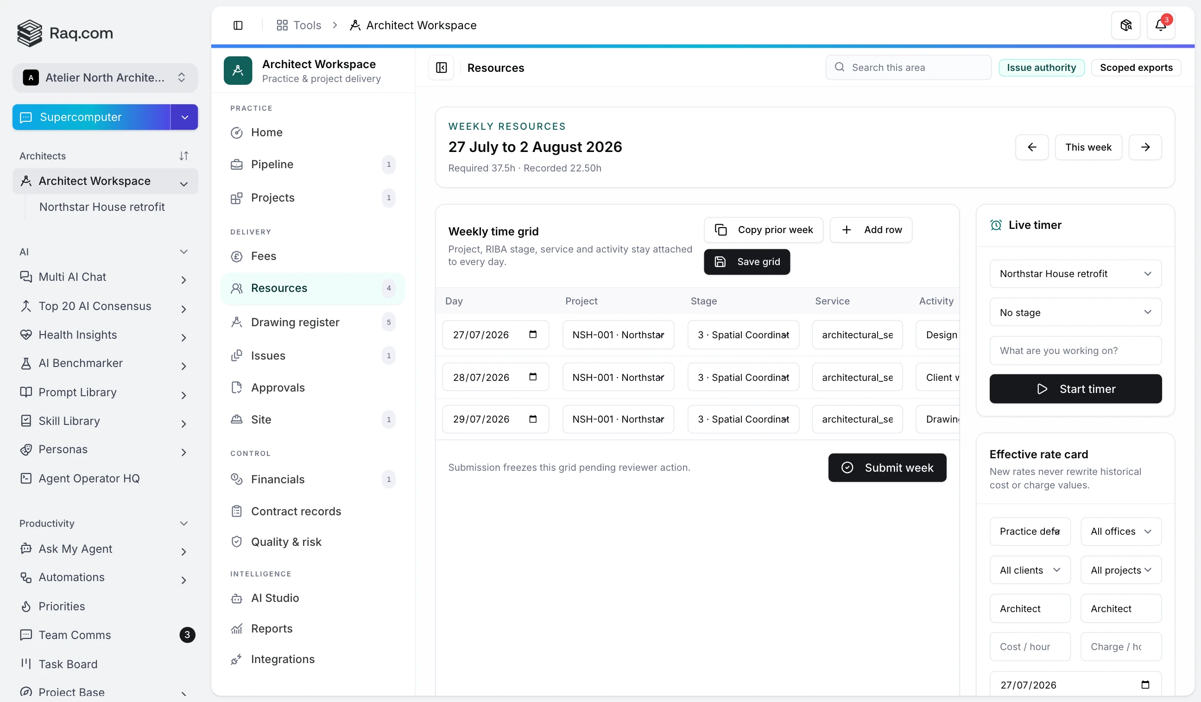This screenshot has width=1201, height=702.
Task: Open Practice default rate dropdown
Action: 1030,531
